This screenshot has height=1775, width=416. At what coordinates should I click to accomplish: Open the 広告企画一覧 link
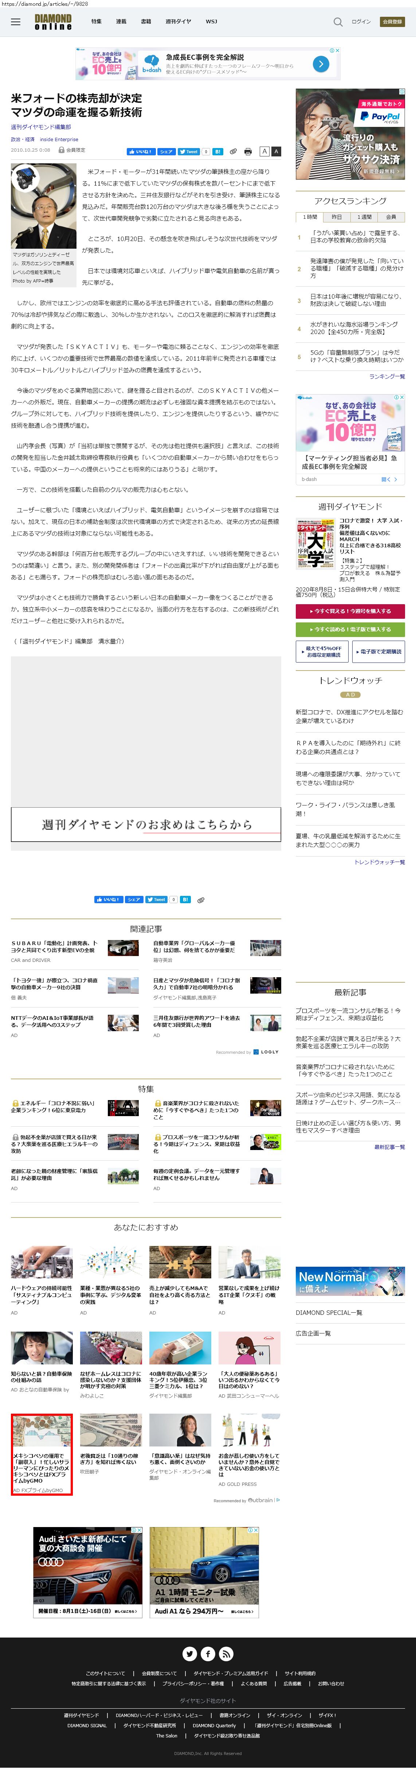click(x=313, y=1333)
